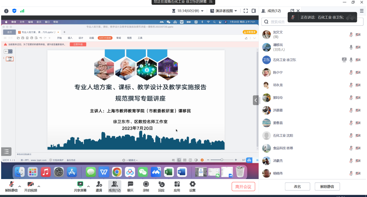Collapse the side panel with arrow handle
This screenshot has height=197, width=367.
255,100
